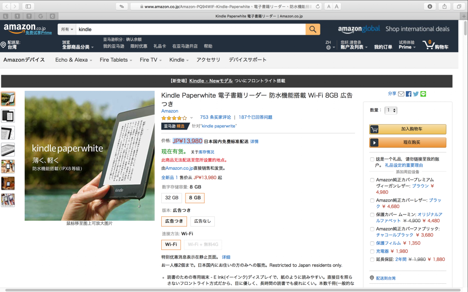
Task: Open 我的订单 in the header
Action: pyautogui.click(x=383, y=47)
